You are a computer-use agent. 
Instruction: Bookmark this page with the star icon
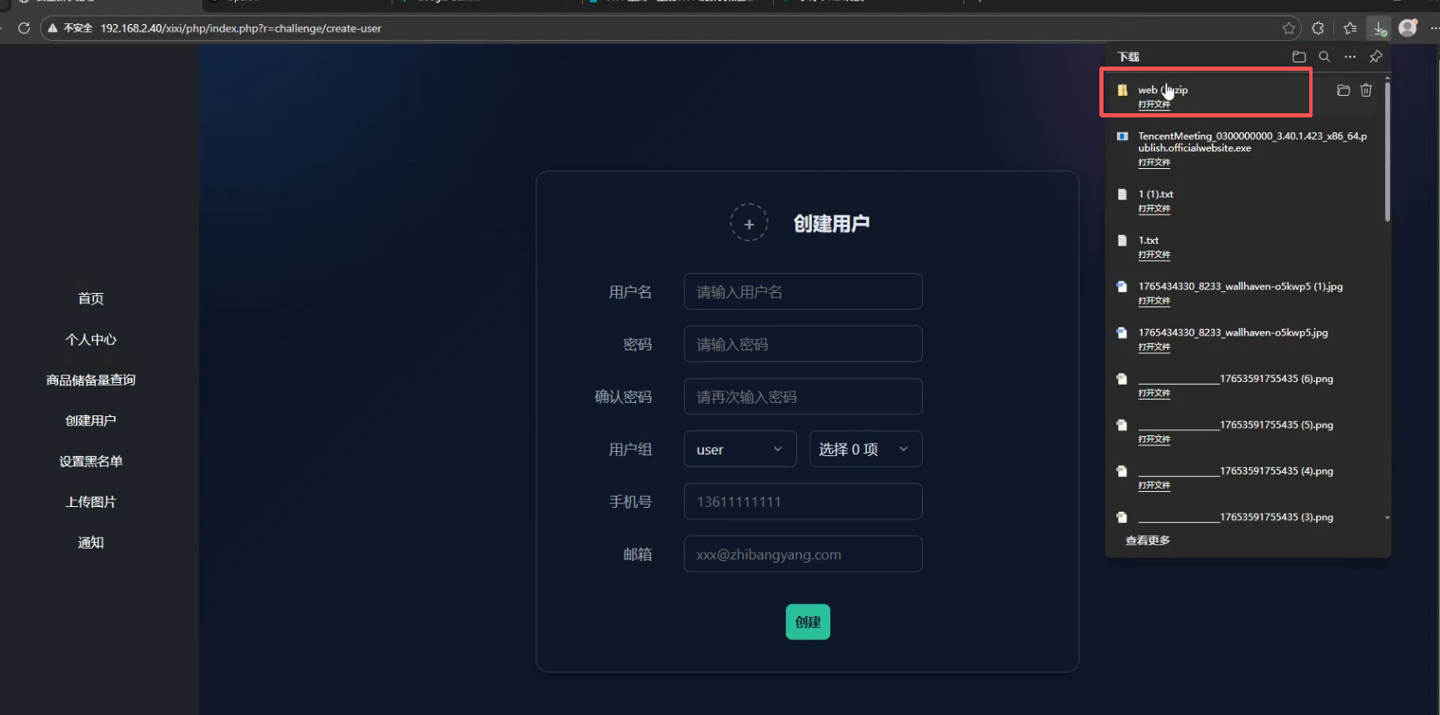click(1289, 28)
